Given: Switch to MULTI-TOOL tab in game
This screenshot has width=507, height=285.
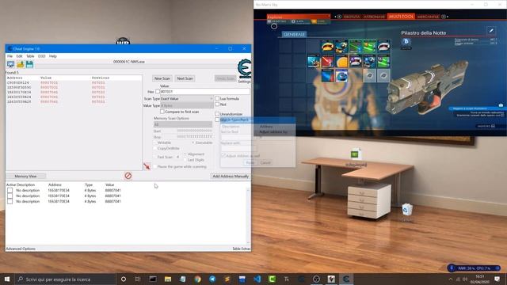Looking at the screenshot, I should pos(402,17).
